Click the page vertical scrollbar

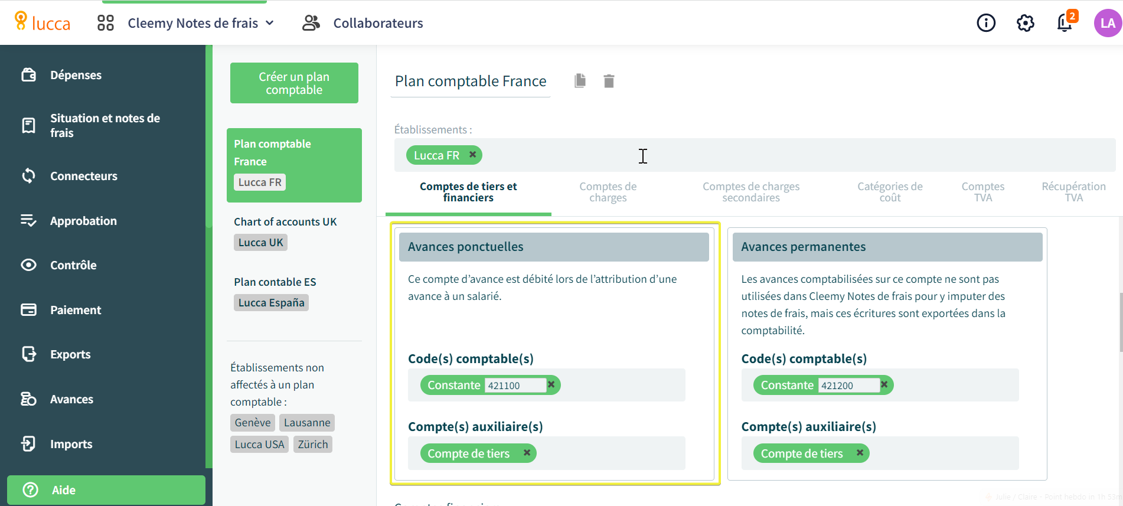[x=1121, y=322]
